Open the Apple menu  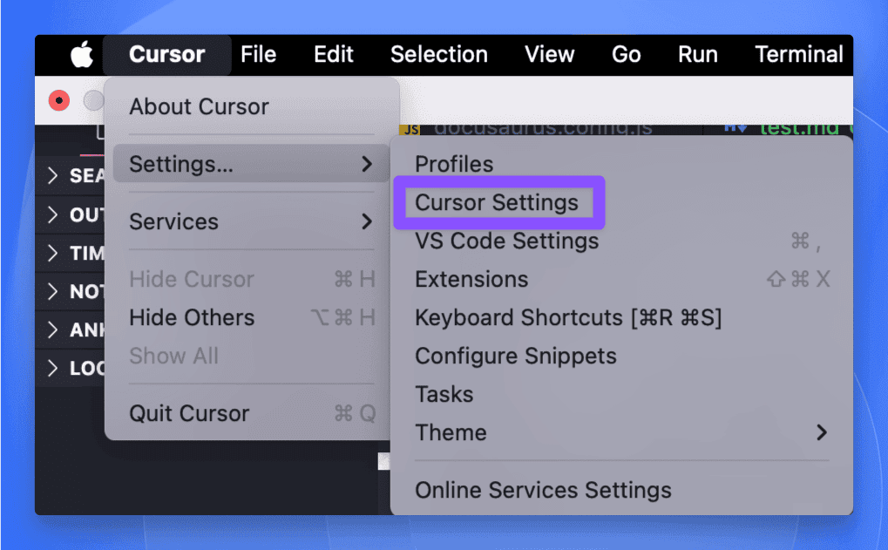81,54
